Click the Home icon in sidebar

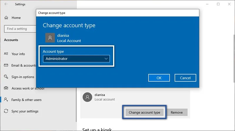coord(6,18)
